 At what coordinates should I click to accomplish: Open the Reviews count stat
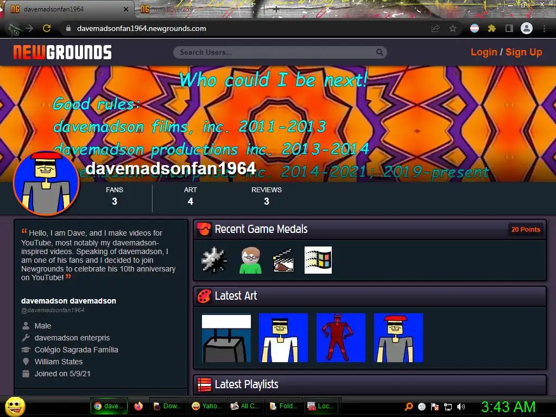coord(266,195)
